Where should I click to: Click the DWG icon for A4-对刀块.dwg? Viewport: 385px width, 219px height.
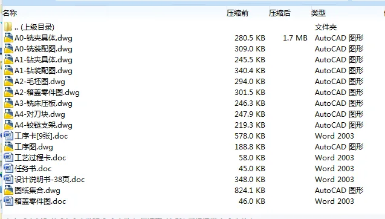(x=8, y=114)
